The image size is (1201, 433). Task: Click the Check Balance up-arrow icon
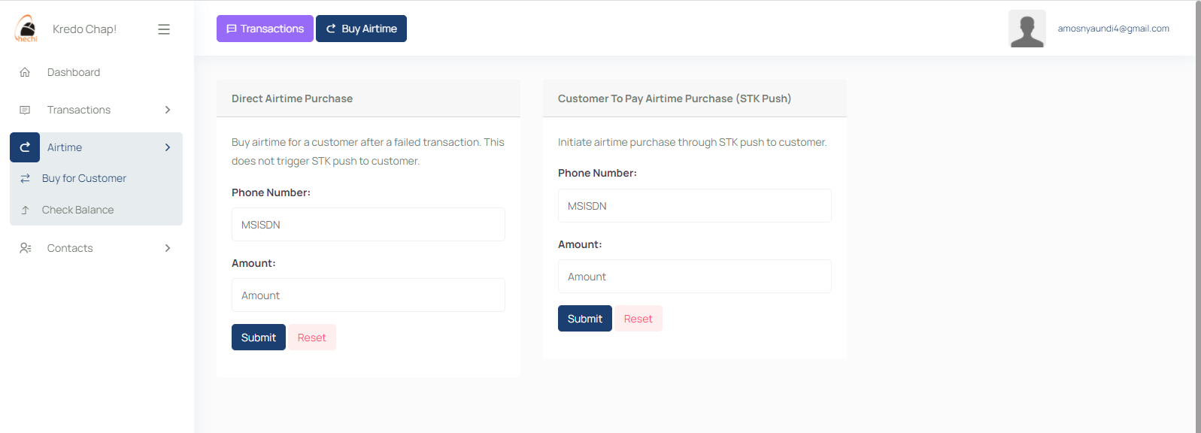tap(25, 210)
